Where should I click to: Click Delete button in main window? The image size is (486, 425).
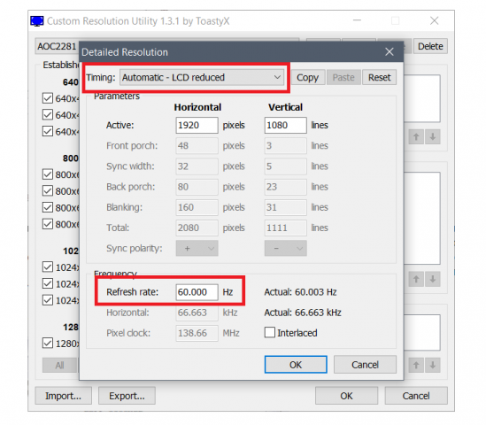tap(430, 46)
